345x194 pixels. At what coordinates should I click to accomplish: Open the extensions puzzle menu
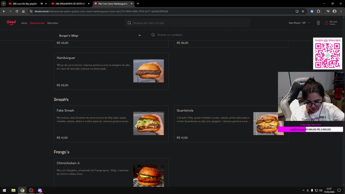click(319, 11)
